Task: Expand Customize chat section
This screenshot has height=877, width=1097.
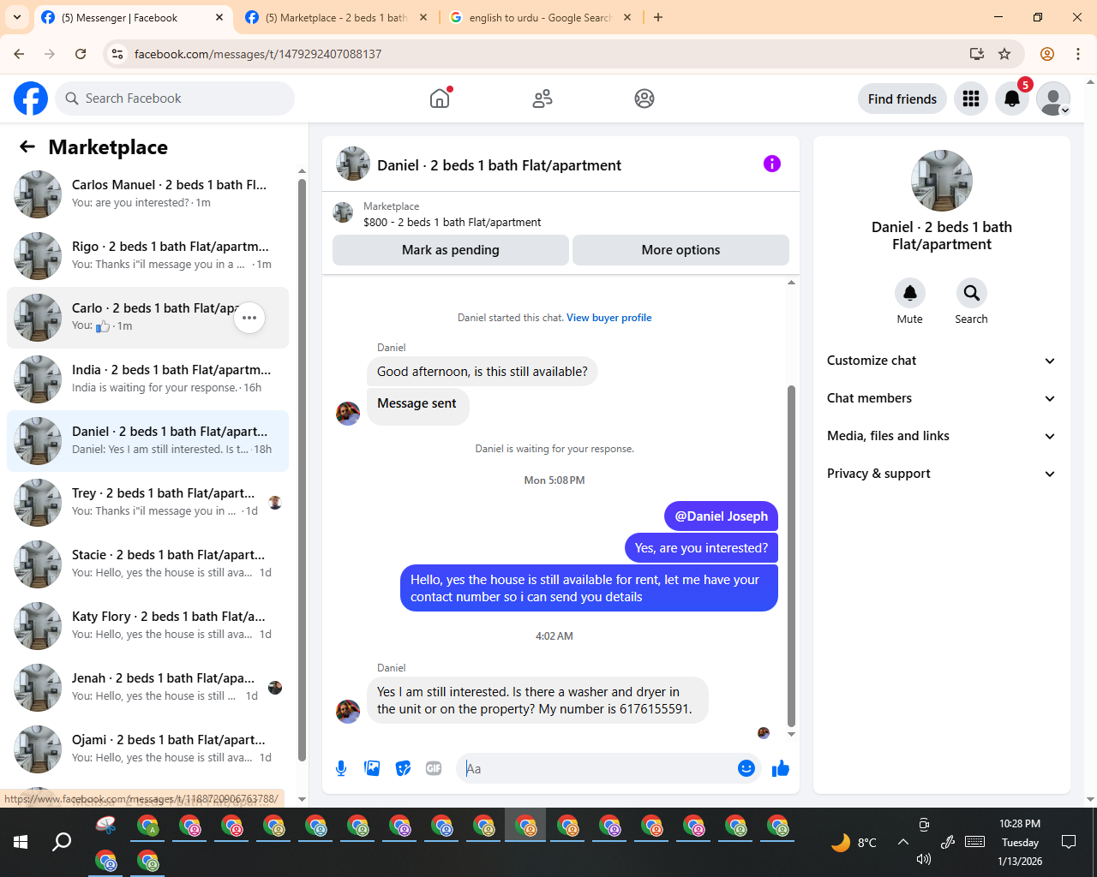Action: coord(942,361)
